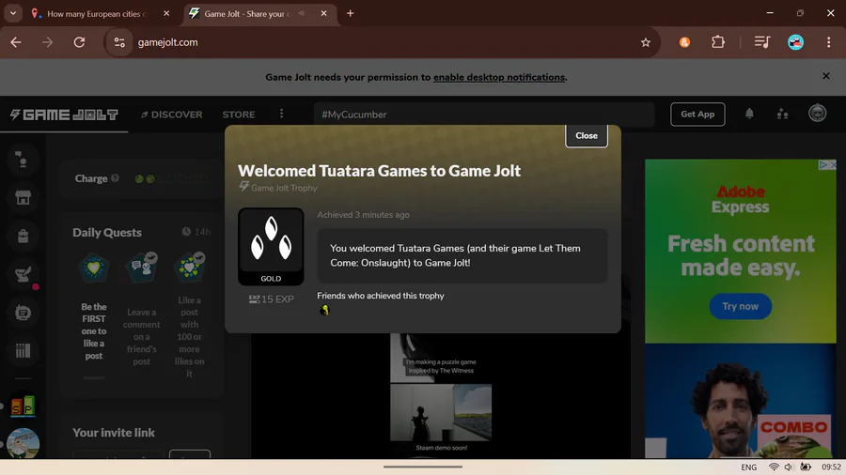Viewport: 846px width, 475px height.
Task: Open the media control icon
Action: [x=761, y=42]
